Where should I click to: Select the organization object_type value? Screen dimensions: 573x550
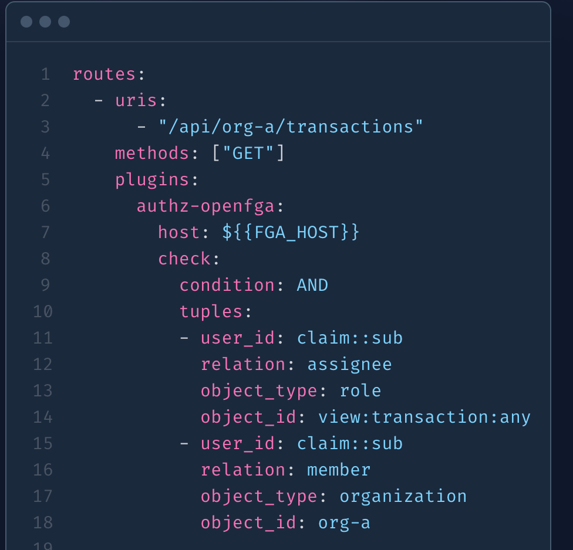point(403,497)
